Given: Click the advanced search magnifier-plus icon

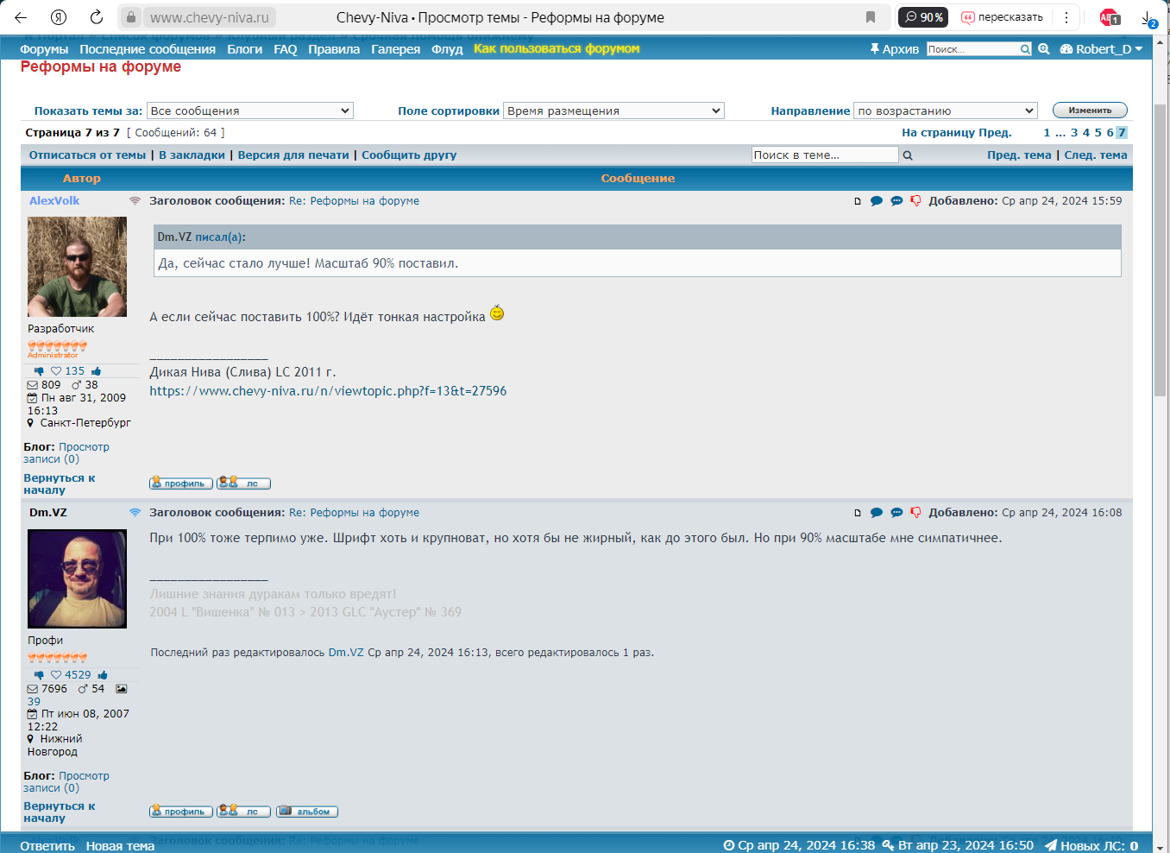Looking at the screenshot, I should (x=1044, y=49).
